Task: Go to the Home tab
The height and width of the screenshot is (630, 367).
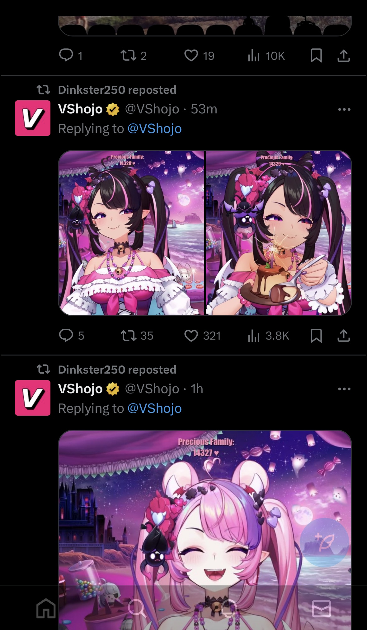Action: click(46, 608)
